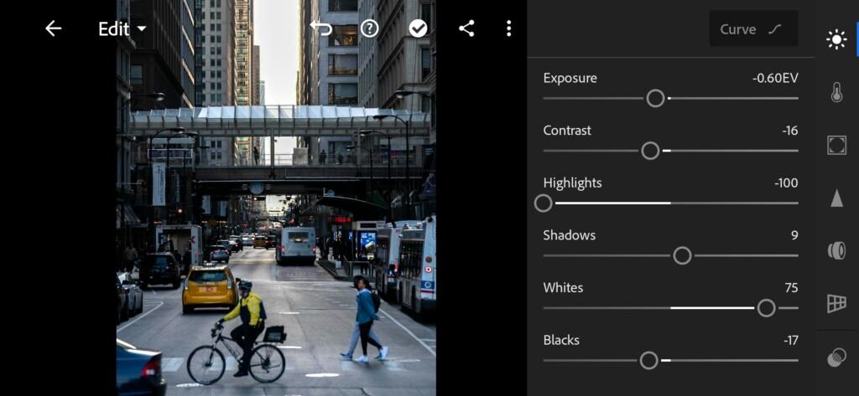Share the photo

(x=466, y=28)
